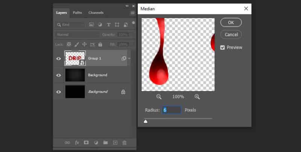The width and height of the screenshot is (301, 152).
Task: Click the Radius input field
Action: [172, 110]
